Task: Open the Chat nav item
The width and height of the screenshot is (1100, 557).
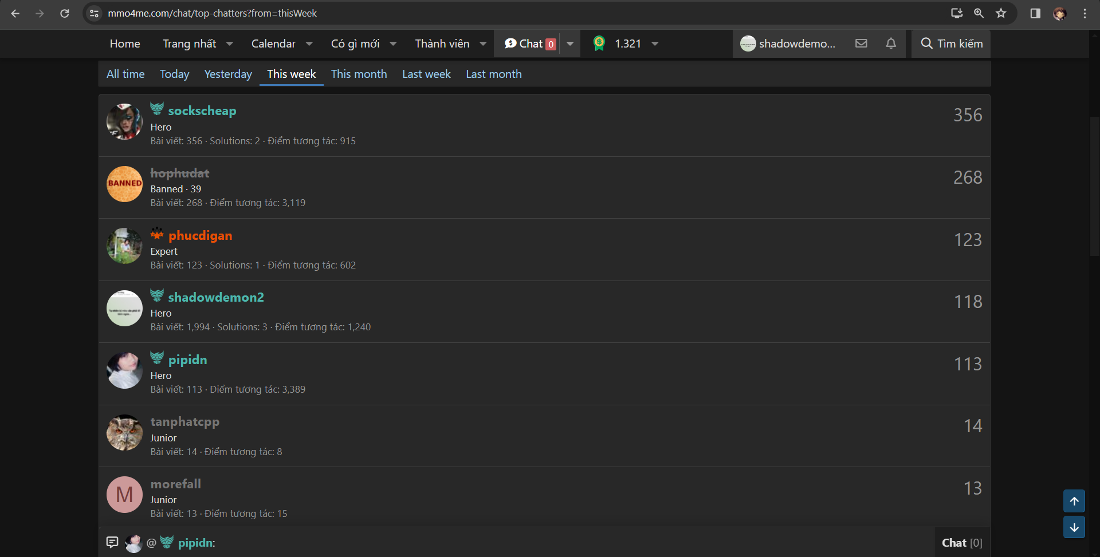Action: [531, 44]
